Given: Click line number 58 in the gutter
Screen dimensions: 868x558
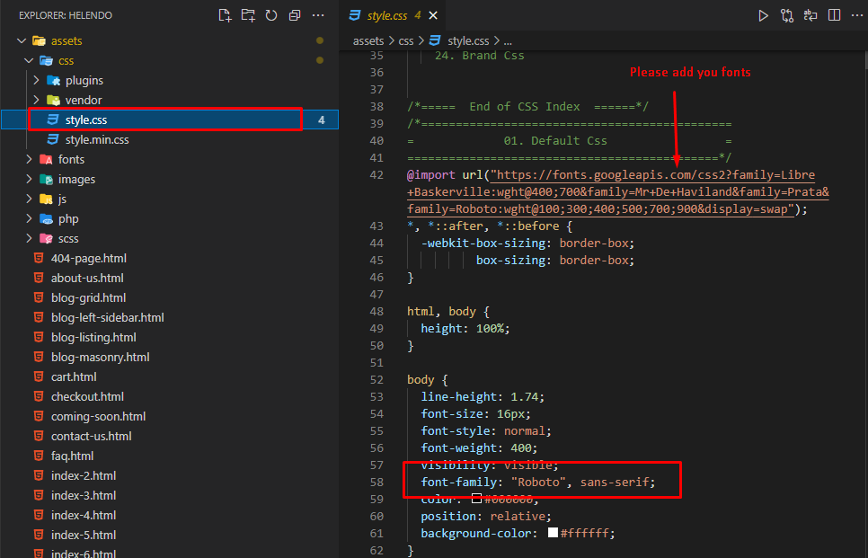Looking at the screenshot, I should [376, 483].
